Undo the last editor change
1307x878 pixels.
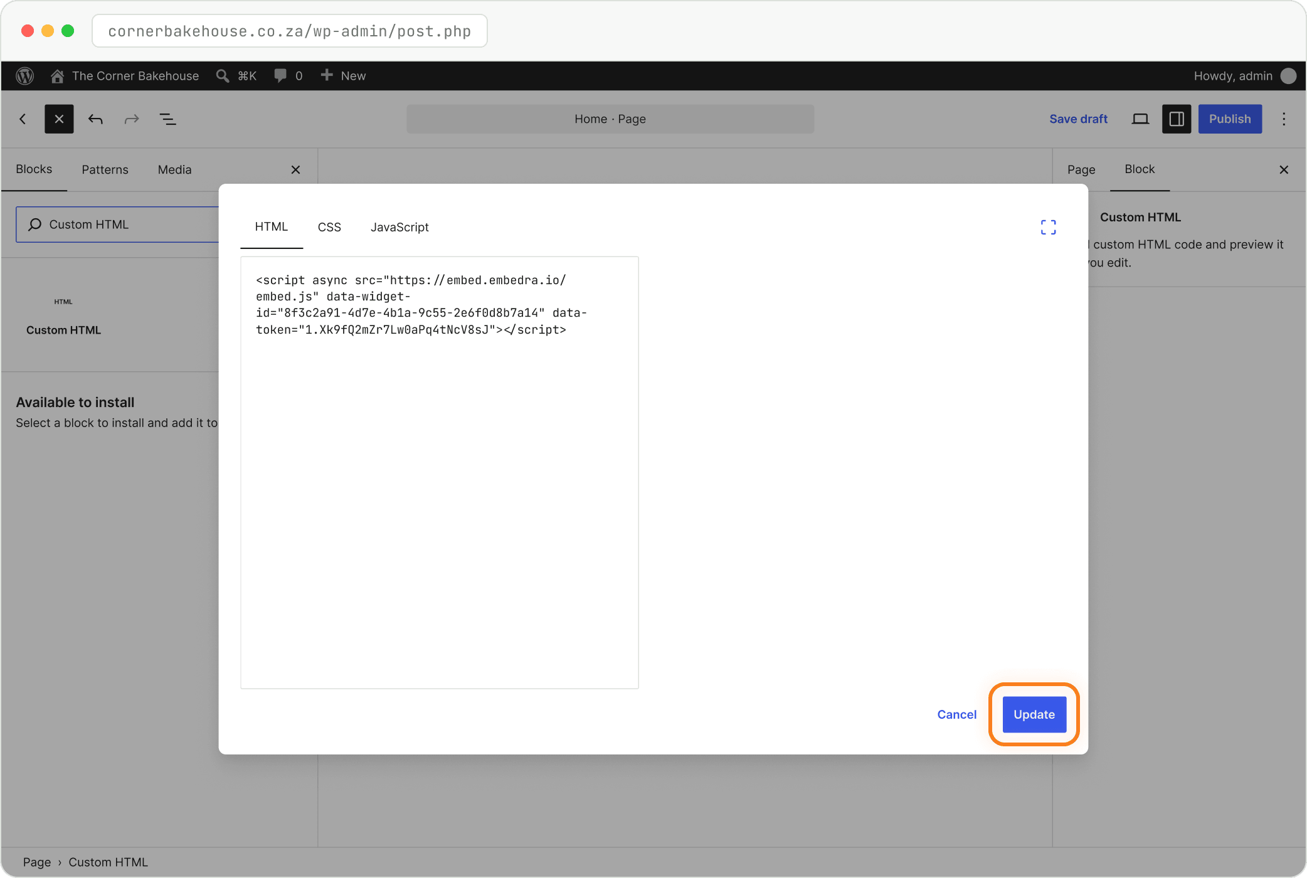click(x=95, y=119)
